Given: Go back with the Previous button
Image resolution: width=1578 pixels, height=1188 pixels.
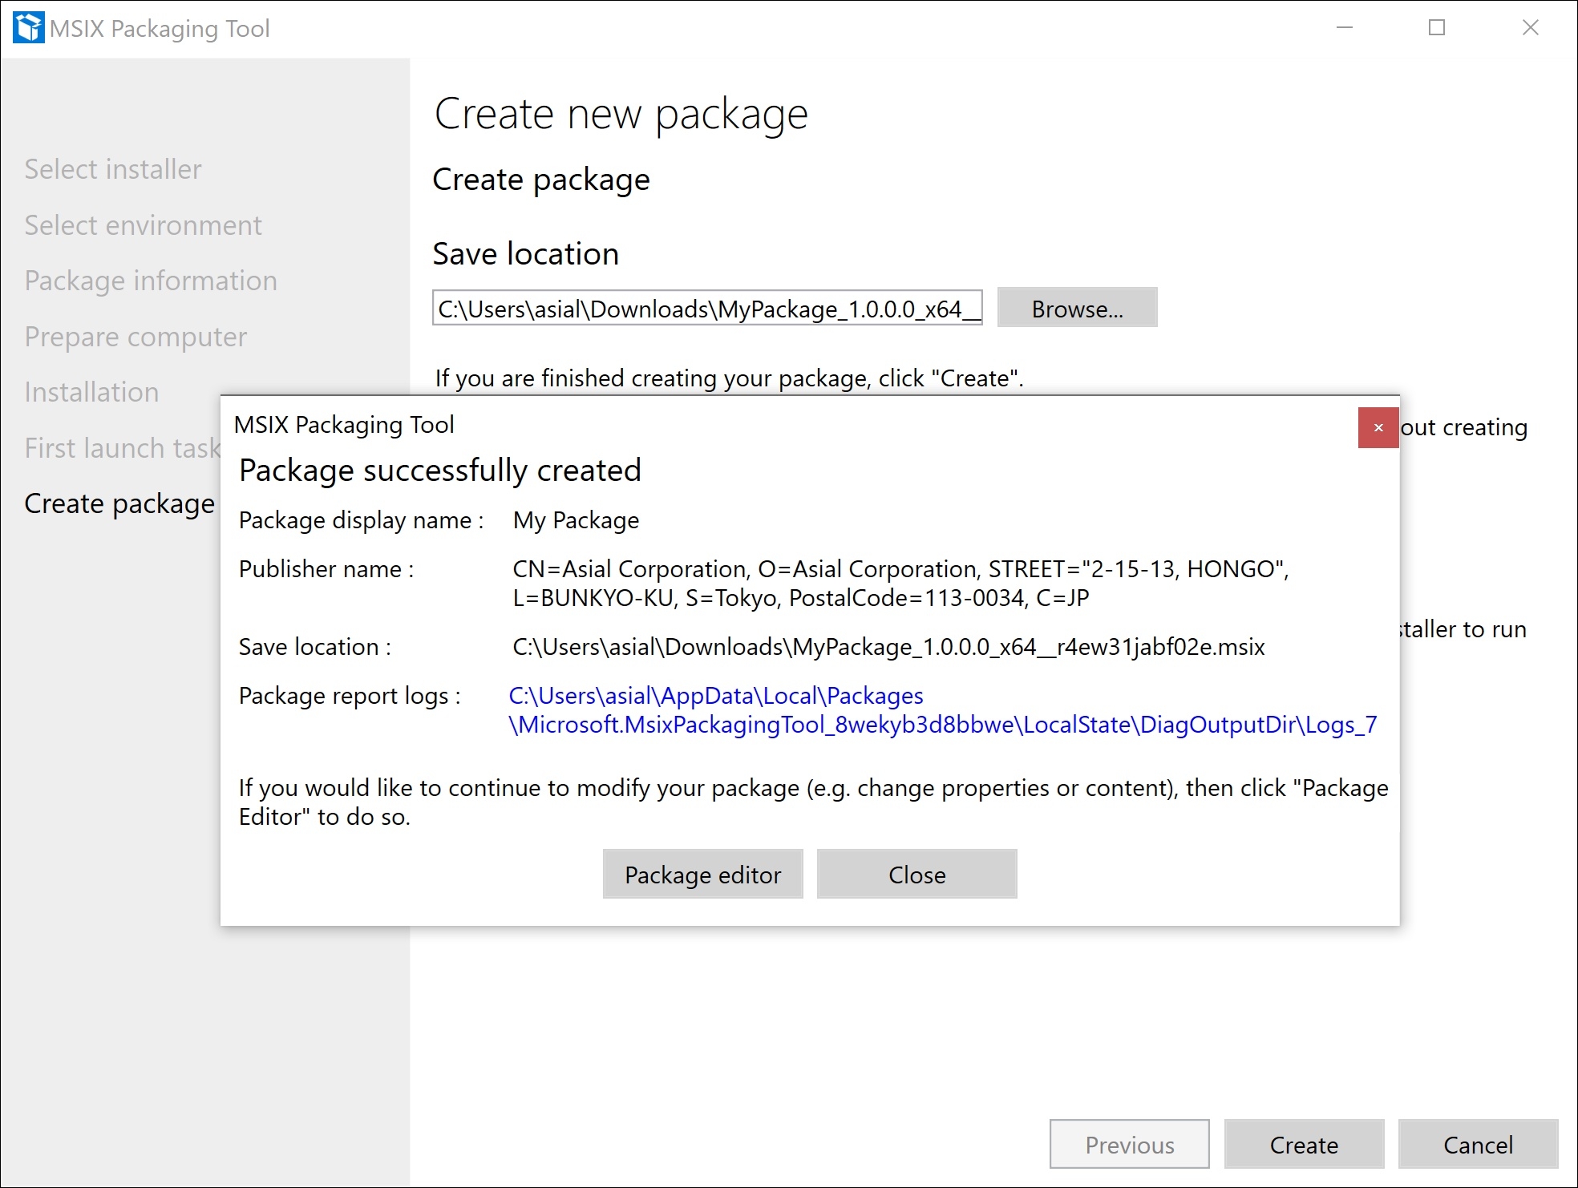Looking at the screenshot, I should click(x=1128, y=1144).
